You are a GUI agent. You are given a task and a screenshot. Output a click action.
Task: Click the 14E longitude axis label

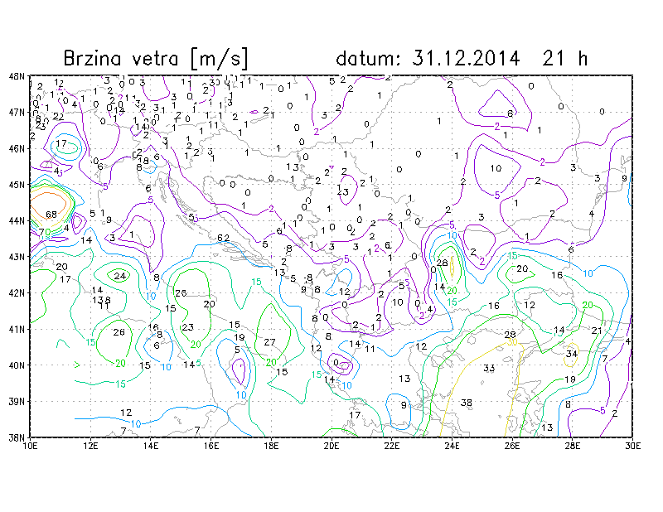click(x=151, y=446)
